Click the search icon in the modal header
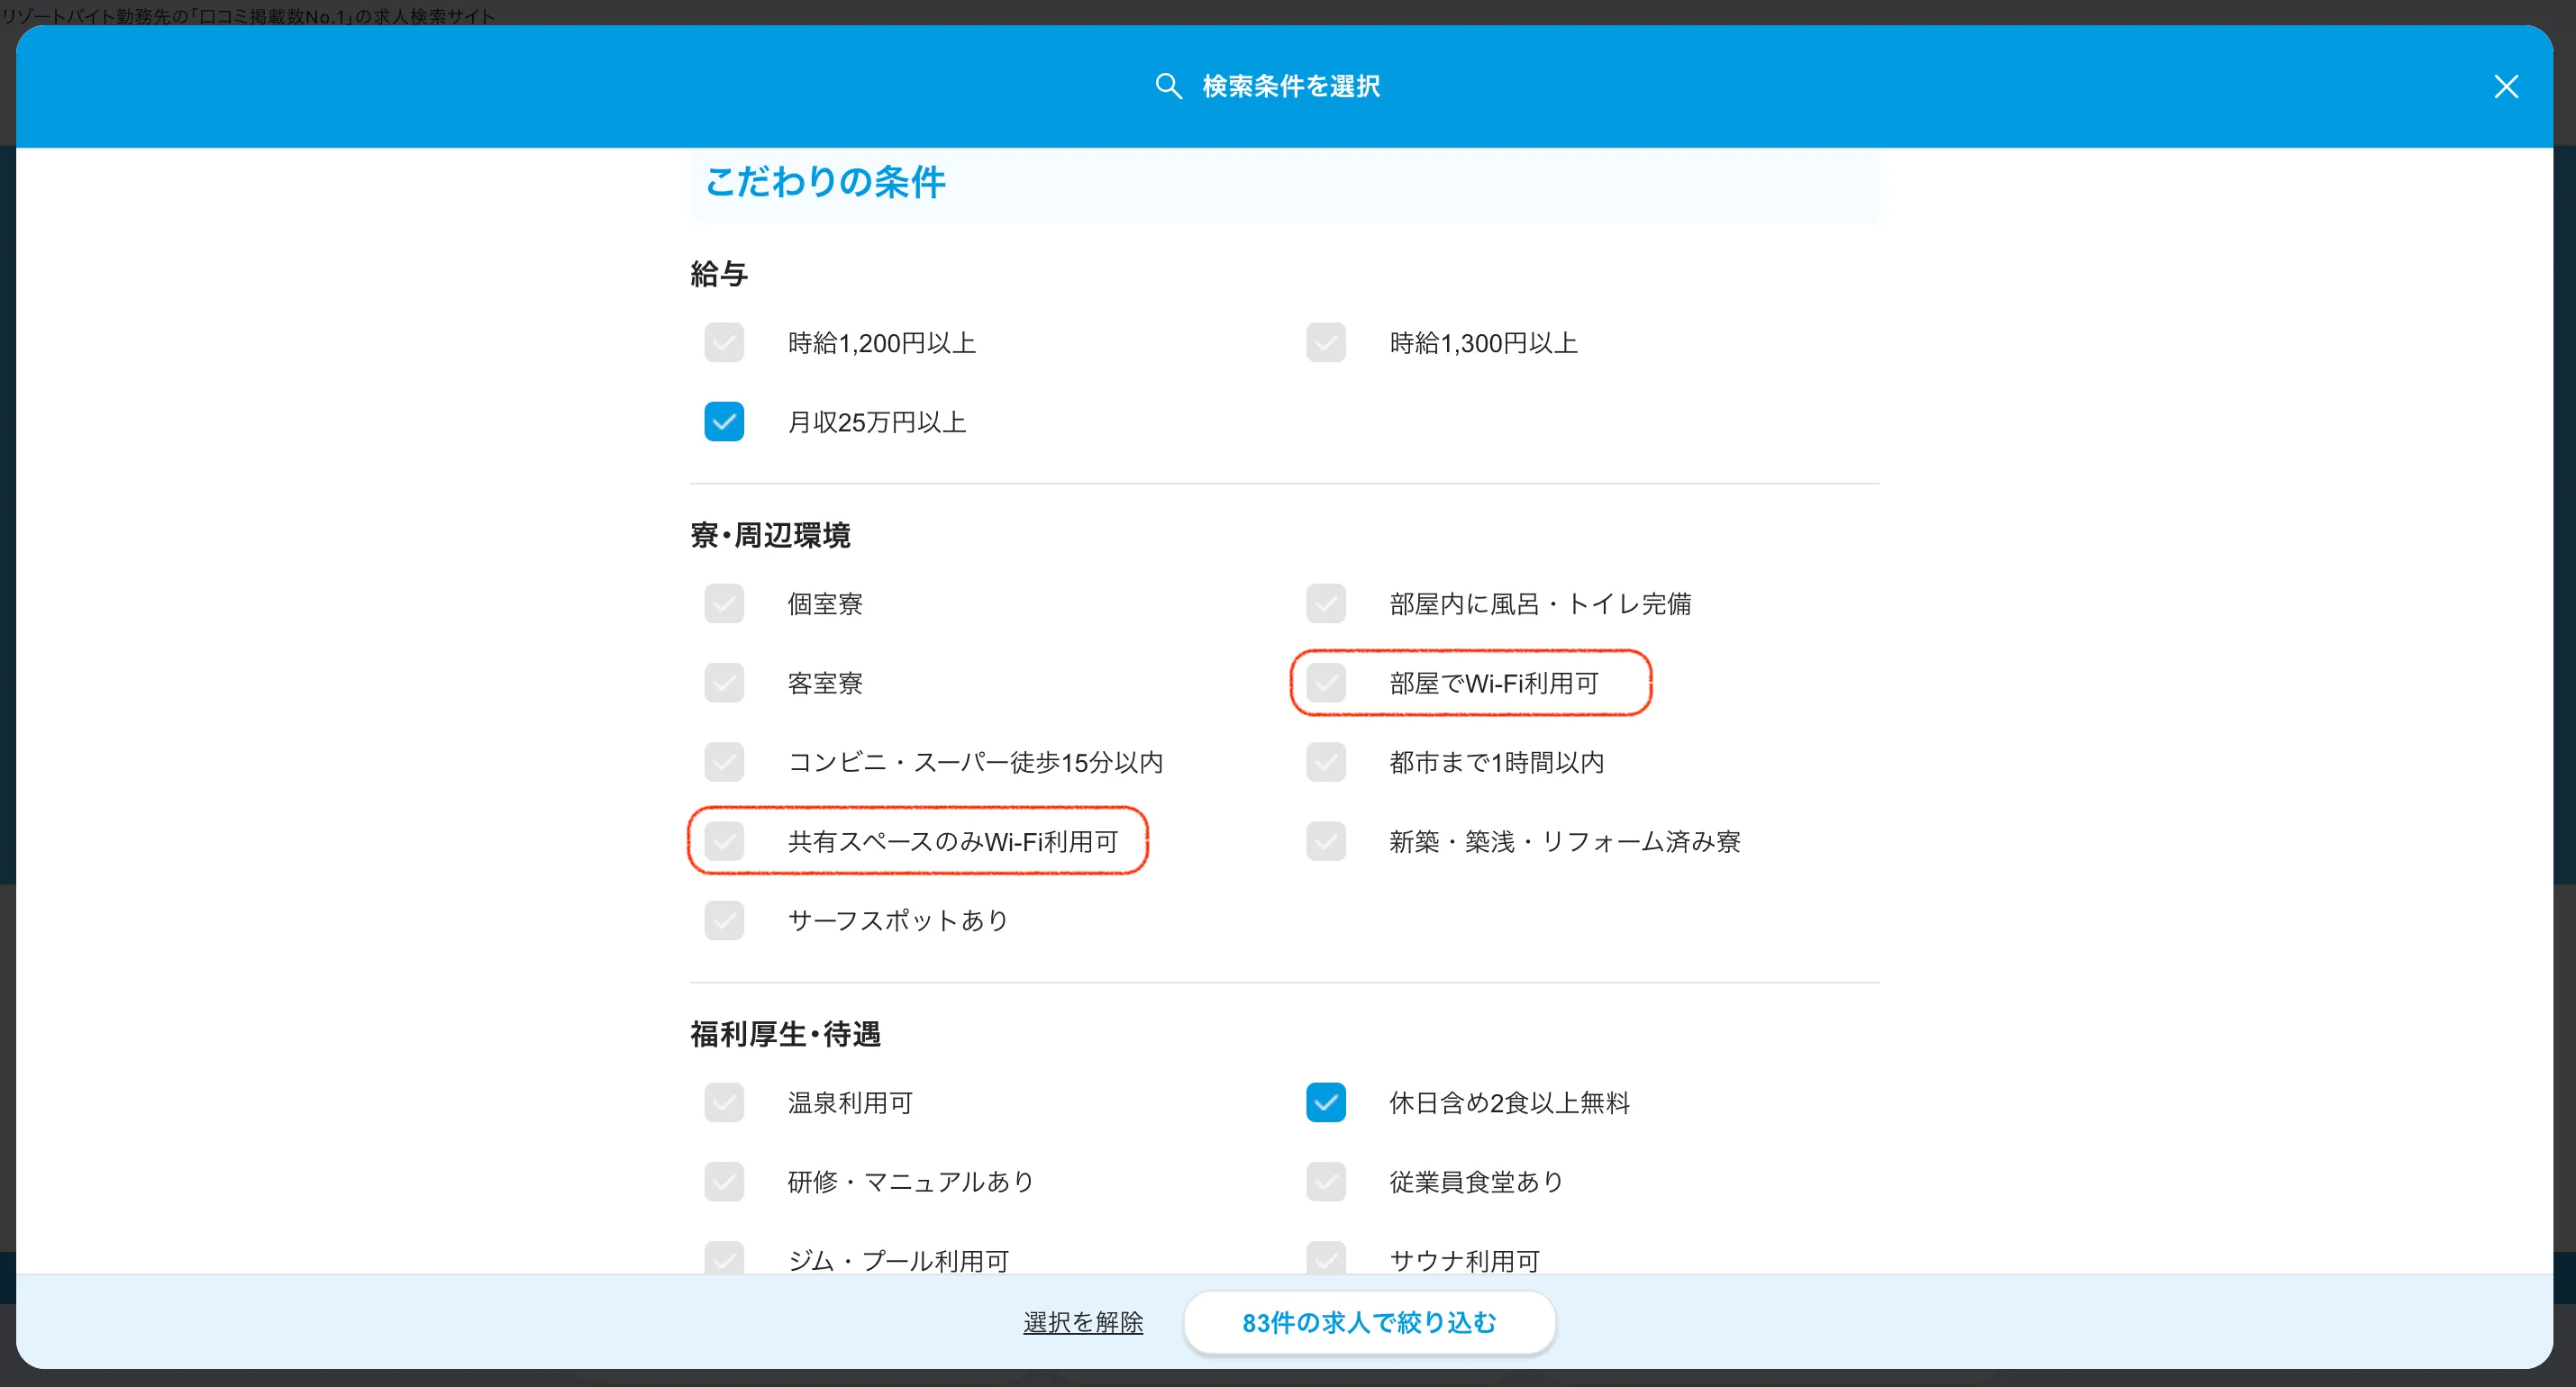2576x1387 pixels. tap(1169, 87)
